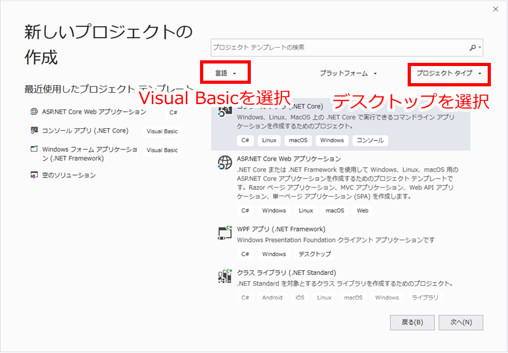508x353 pixels.
Task: Click the Windows Forms app icon in recent list
Action: [x=34, y=149]
